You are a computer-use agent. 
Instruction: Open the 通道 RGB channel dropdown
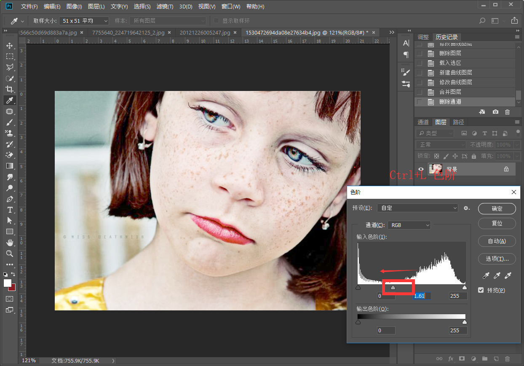(x=409, y=225)
